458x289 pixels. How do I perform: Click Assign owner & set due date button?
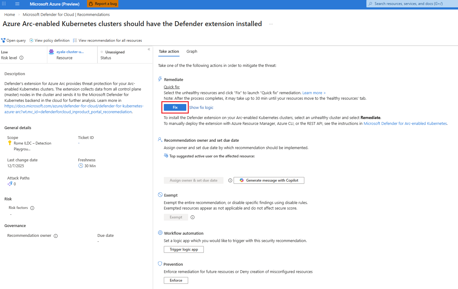pyautogui.click(x=194, y=180)
